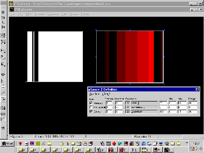Switch to the taskbar button with black dotted icon

click(x=168, y=150)
